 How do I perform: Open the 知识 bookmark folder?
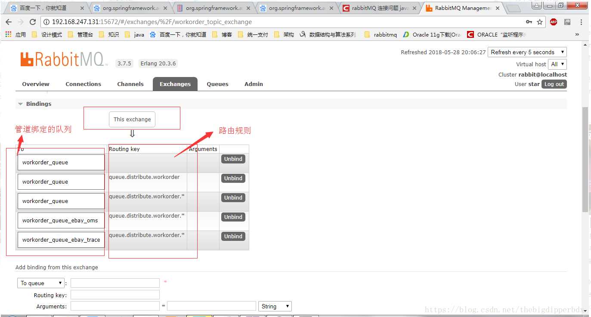109,34
